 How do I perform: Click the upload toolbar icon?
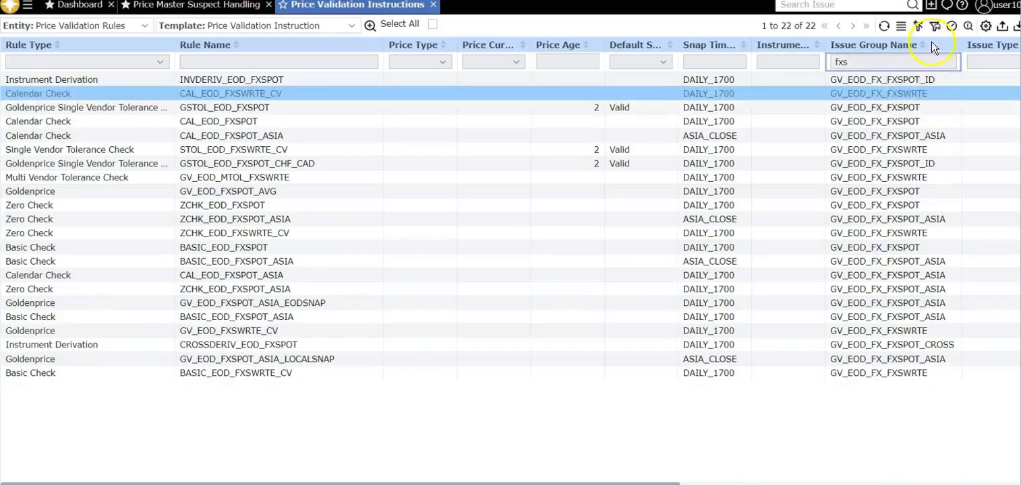click(1003, 26)
